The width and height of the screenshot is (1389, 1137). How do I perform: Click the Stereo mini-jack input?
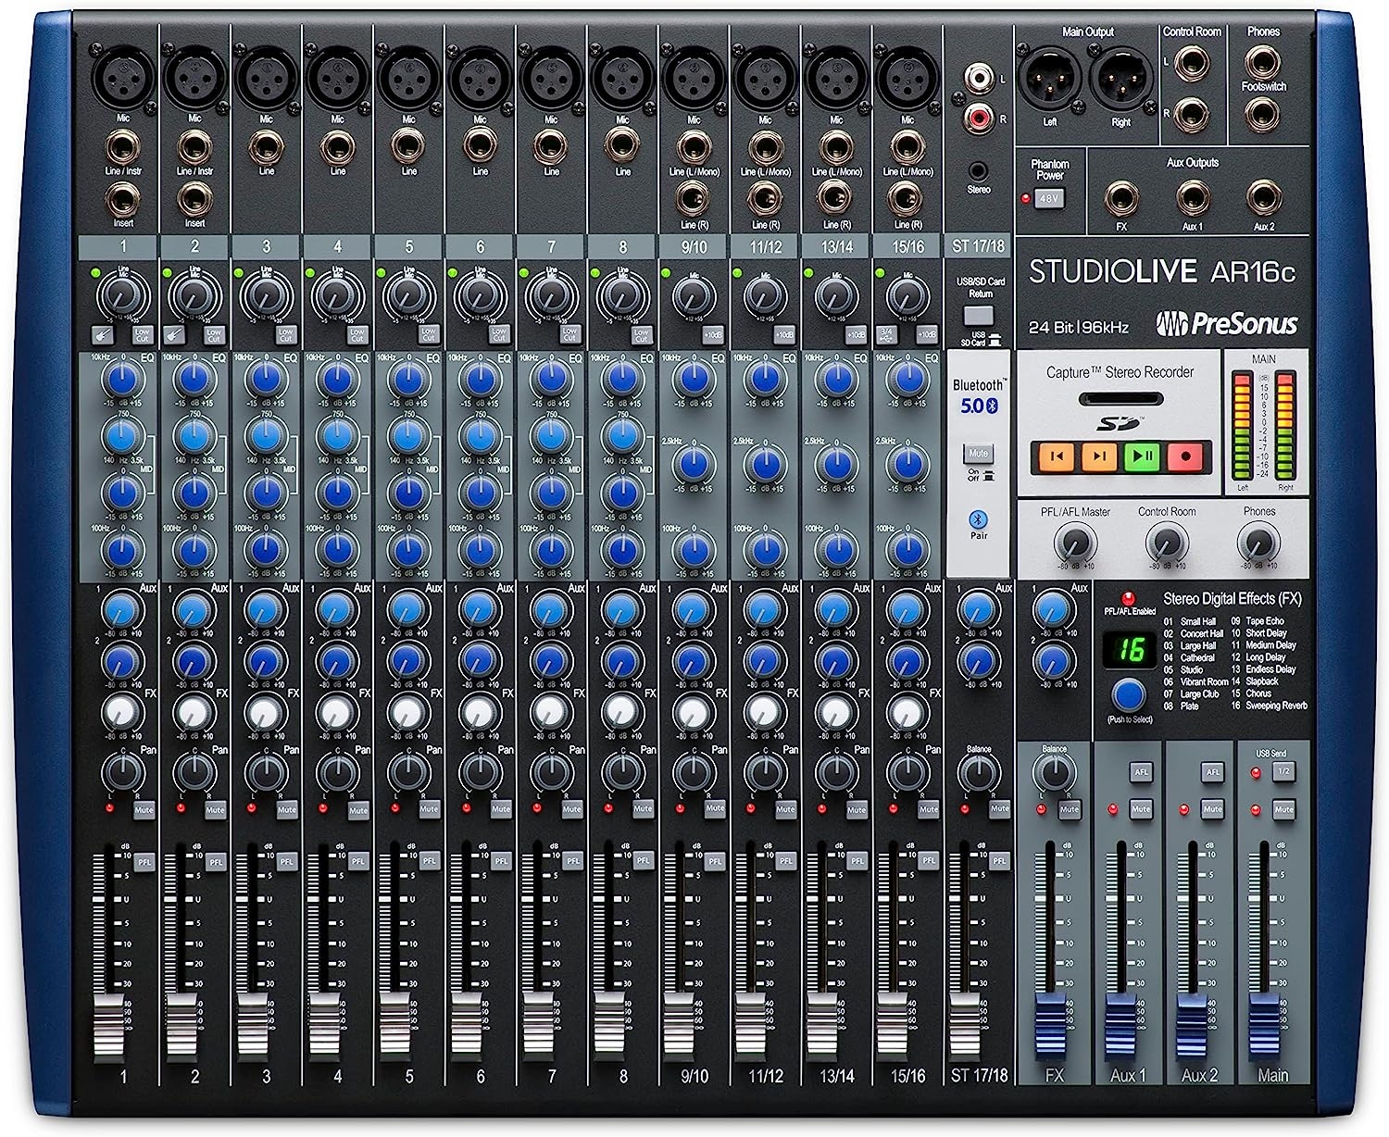point(979,170)
